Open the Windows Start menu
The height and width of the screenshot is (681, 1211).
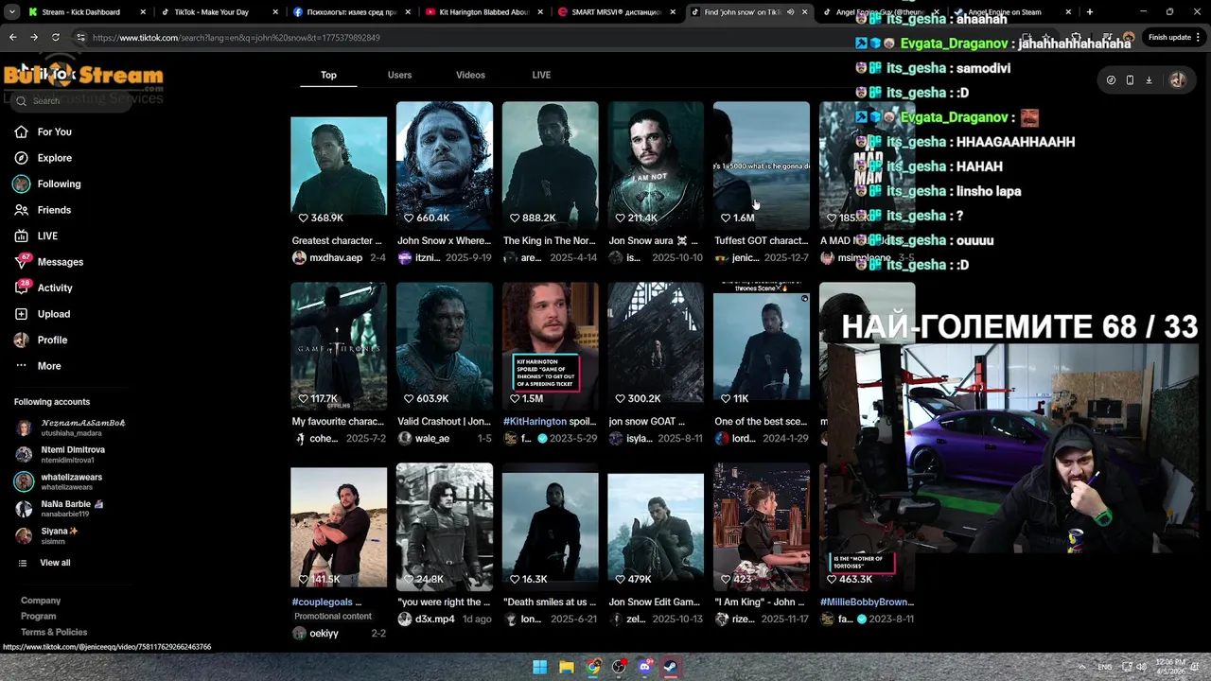[x=539, y=667]
